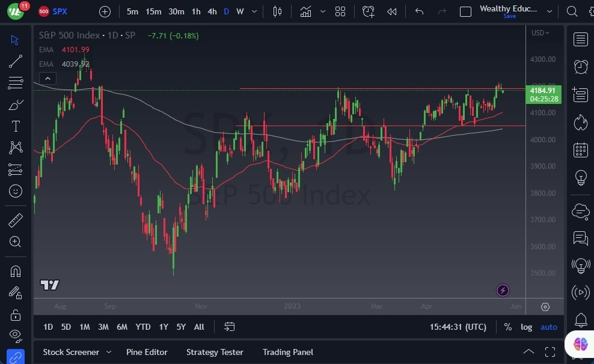This screenshot has width=594, height=364.
Task: Select the XABCD Pattern tool
Action: pyautogui.click(x=15, y=148)
